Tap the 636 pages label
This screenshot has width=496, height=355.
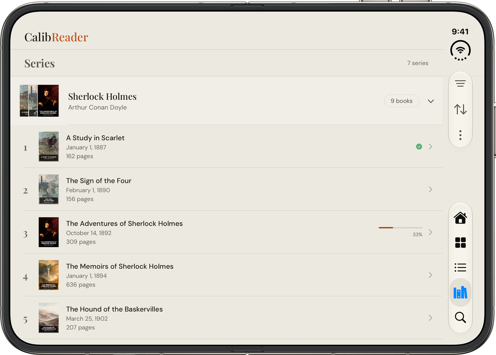[x=81, y=285]
